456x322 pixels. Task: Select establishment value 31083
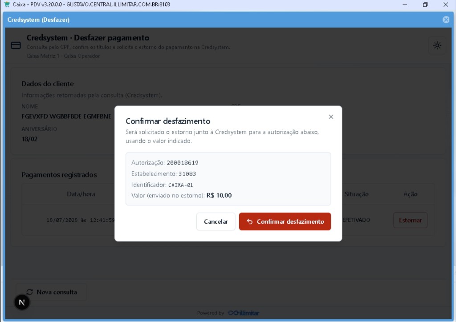[x=187, y=173]
